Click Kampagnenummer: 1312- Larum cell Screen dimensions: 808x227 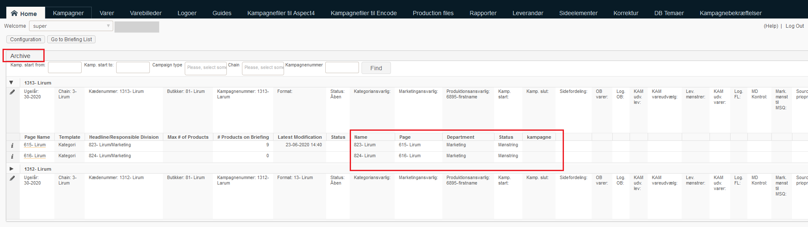coord(243,180)
